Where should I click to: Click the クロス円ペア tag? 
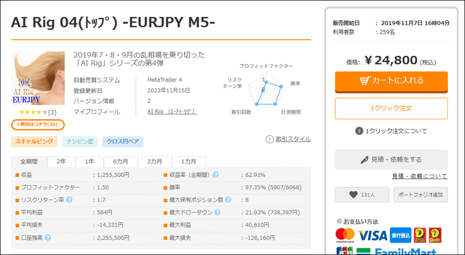pyautogui.click(x=123, y=141)
